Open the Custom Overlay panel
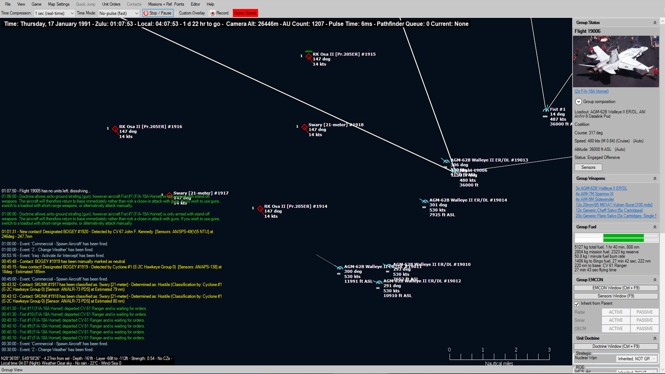Image resolution: width=665 pixels, height=374 pixels. click(x=191, y=13)
